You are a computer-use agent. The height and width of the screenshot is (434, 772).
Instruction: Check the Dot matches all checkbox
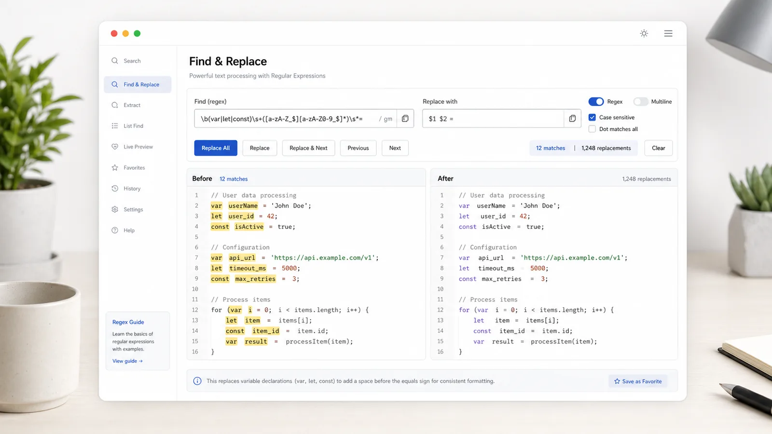pyautogui.click(x=592, y=129)
